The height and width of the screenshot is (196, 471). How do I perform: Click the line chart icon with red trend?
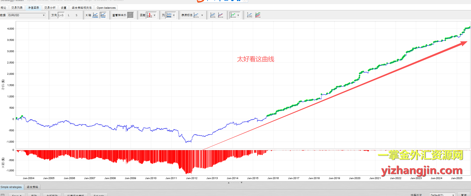point(220,15)
